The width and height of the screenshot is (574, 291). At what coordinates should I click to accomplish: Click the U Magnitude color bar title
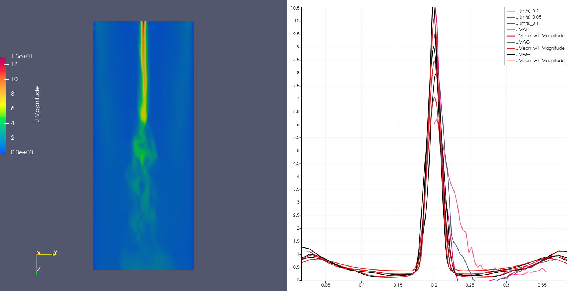pyautogui.click(x=37, y=104)
